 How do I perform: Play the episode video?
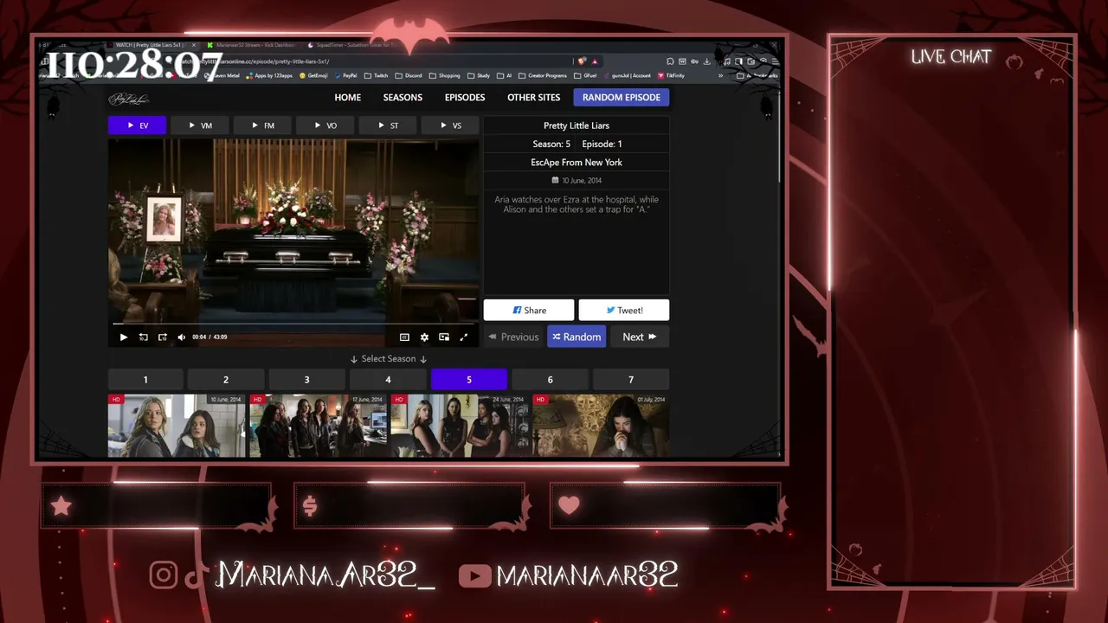(123, 337)
